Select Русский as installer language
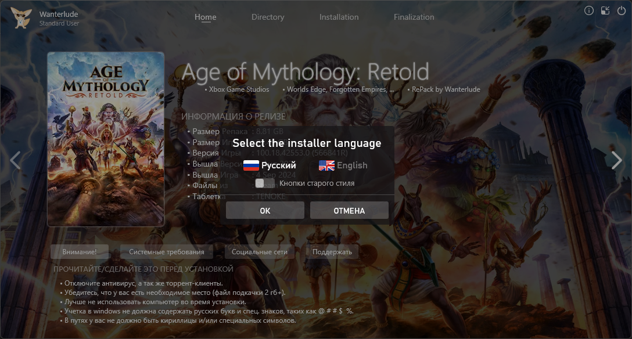The height and width of the screenshot is (339, 632). [278, 165]
